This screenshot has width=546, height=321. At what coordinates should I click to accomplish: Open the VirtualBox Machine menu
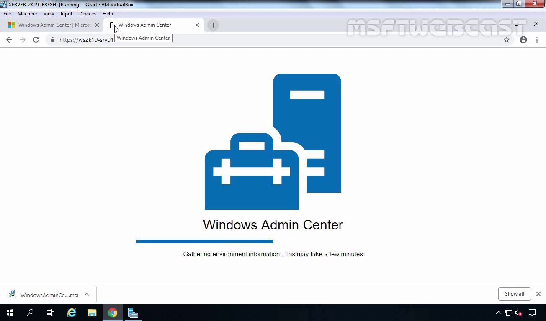point(27,14)
